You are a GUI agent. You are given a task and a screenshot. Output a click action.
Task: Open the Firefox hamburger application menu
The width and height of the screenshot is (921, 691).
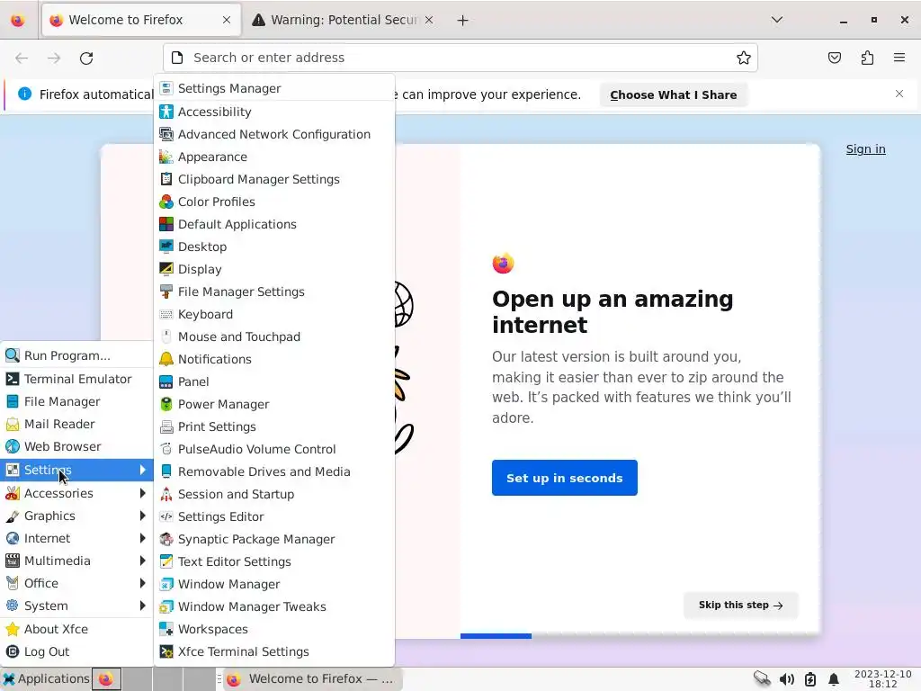[x=899, y=58]
